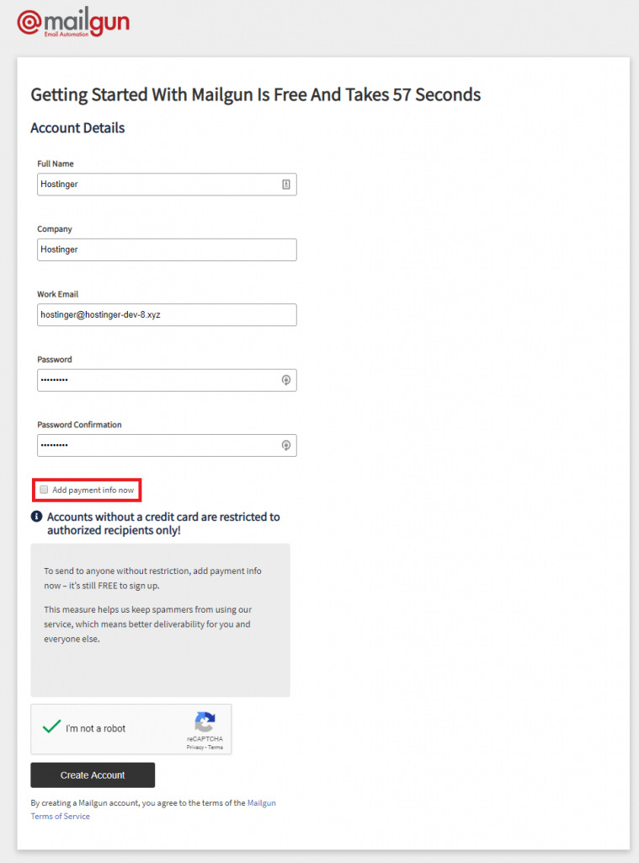Click the info icon beside restriction notice
639x863 pixels.
coord(36,517)
